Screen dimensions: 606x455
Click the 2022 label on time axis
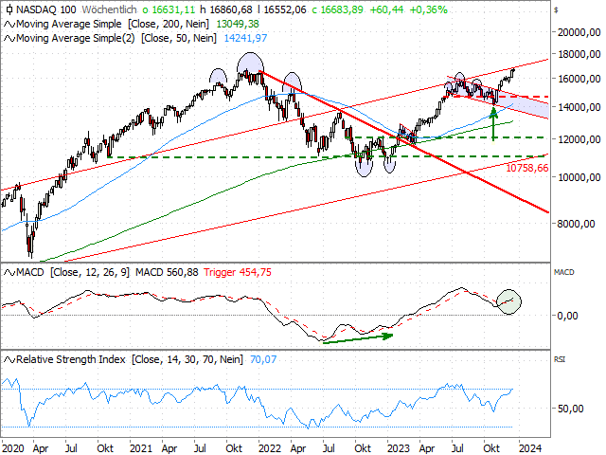tap(269, 448)
